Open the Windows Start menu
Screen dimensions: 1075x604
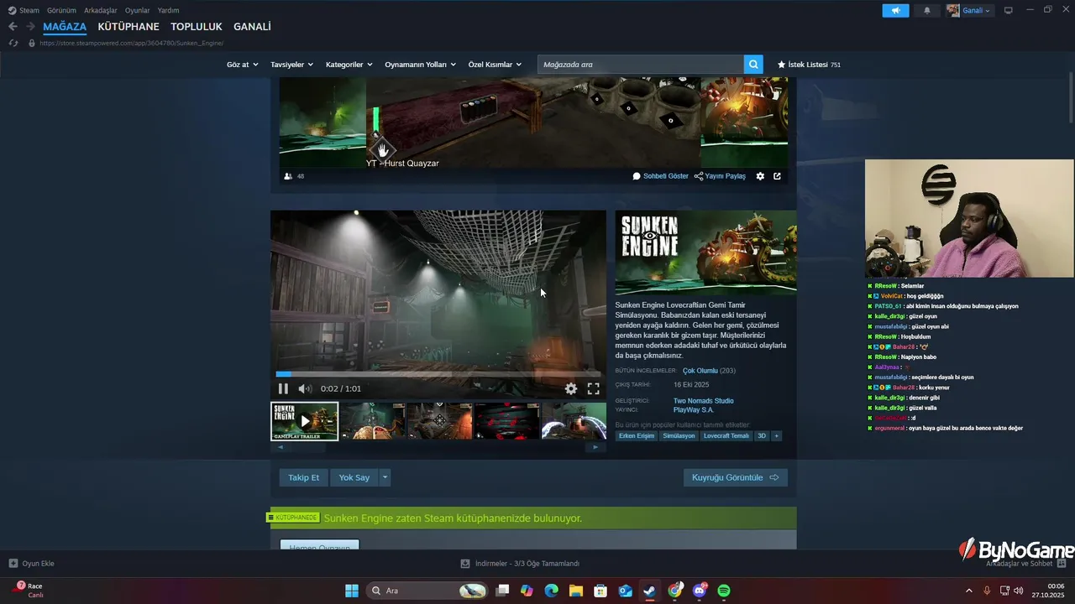352,591
